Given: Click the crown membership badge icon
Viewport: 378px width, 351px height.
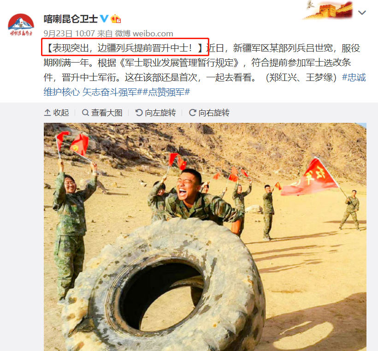Looking at the screenshot, I should (x=116, y=19).
